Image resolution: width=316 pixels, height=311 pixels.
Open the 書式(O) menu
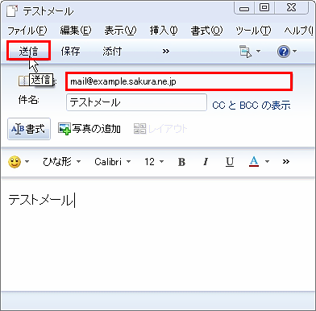point(206,31)
